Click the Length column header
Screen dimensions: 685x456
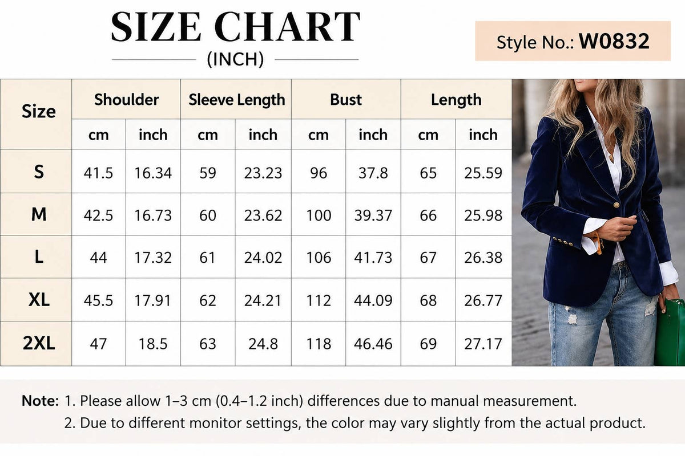(456, 99)
